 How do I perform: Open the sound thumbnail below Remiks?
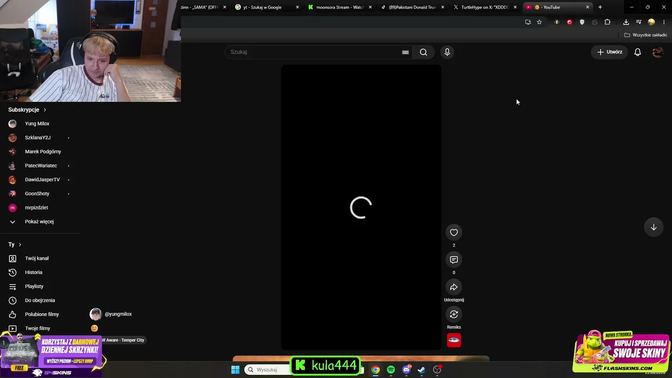click(454, 340)
